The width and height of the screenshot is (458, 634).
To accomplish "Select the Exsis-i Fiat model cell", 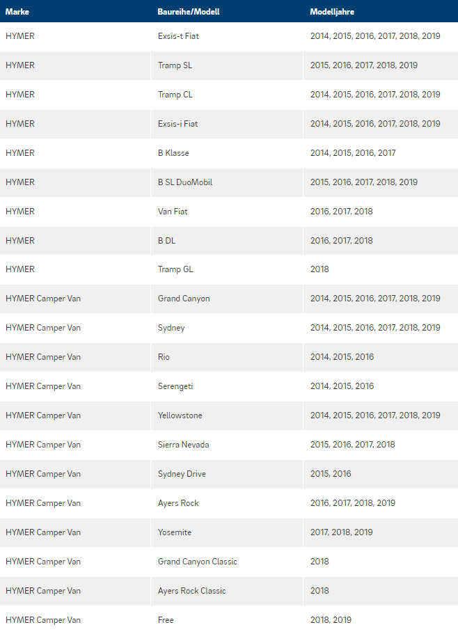I will [178, 124].
